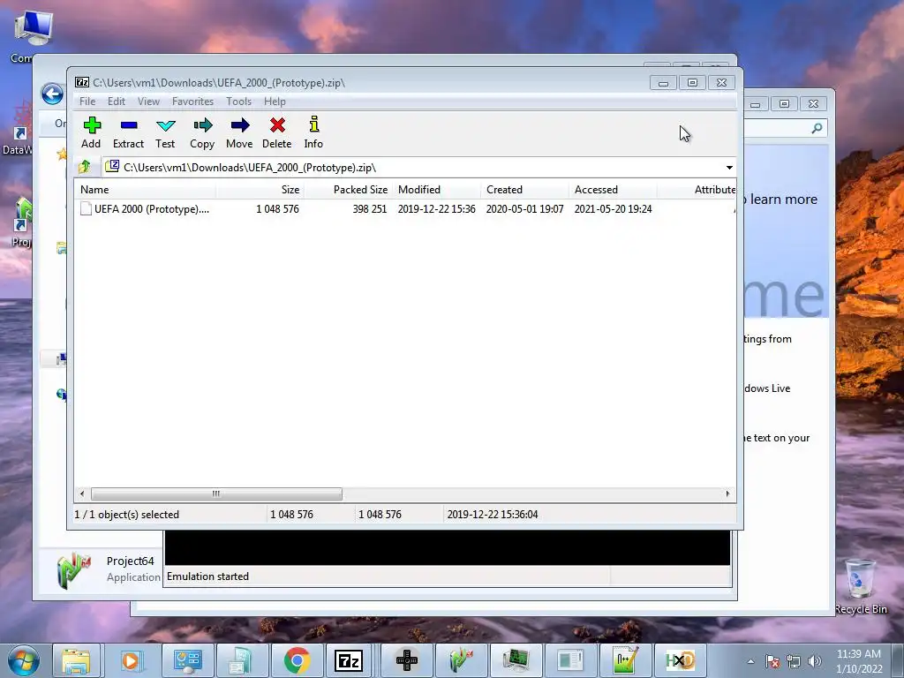904x678 pixels.
Task: Show hidden tray icons arrow
Action: click(750, 661)
